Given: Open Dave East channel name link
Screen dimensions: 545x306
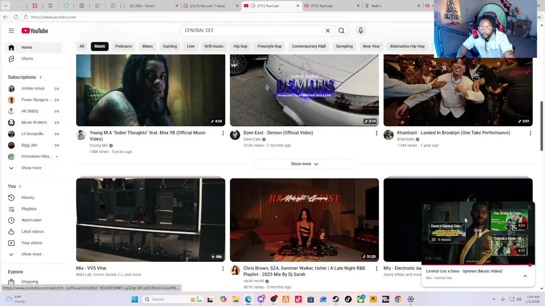Looking at the screenshot, I should 252,139.
